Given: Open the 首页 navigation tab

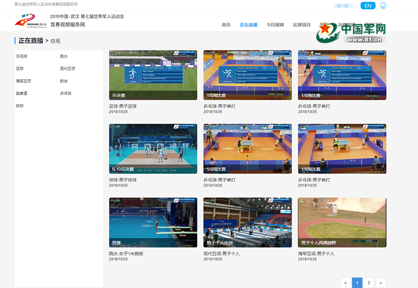Looking at the screenshot, I should pos(226,25).
